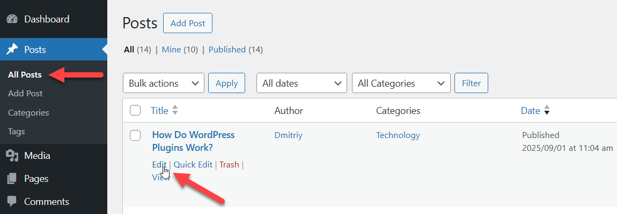The width and height of the screenshot is (617, 214).
Task: Click the Author column header text
Action: (x=289, y=111)
